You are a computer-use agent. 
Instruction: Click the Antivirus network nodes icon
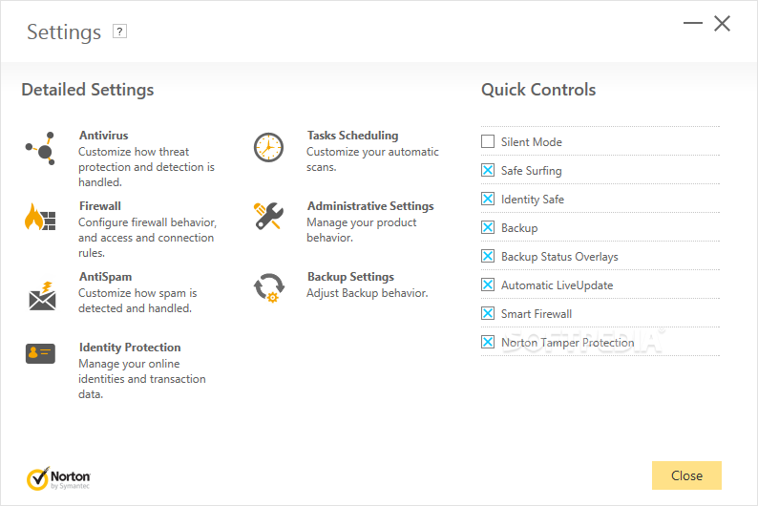[40, 148]
